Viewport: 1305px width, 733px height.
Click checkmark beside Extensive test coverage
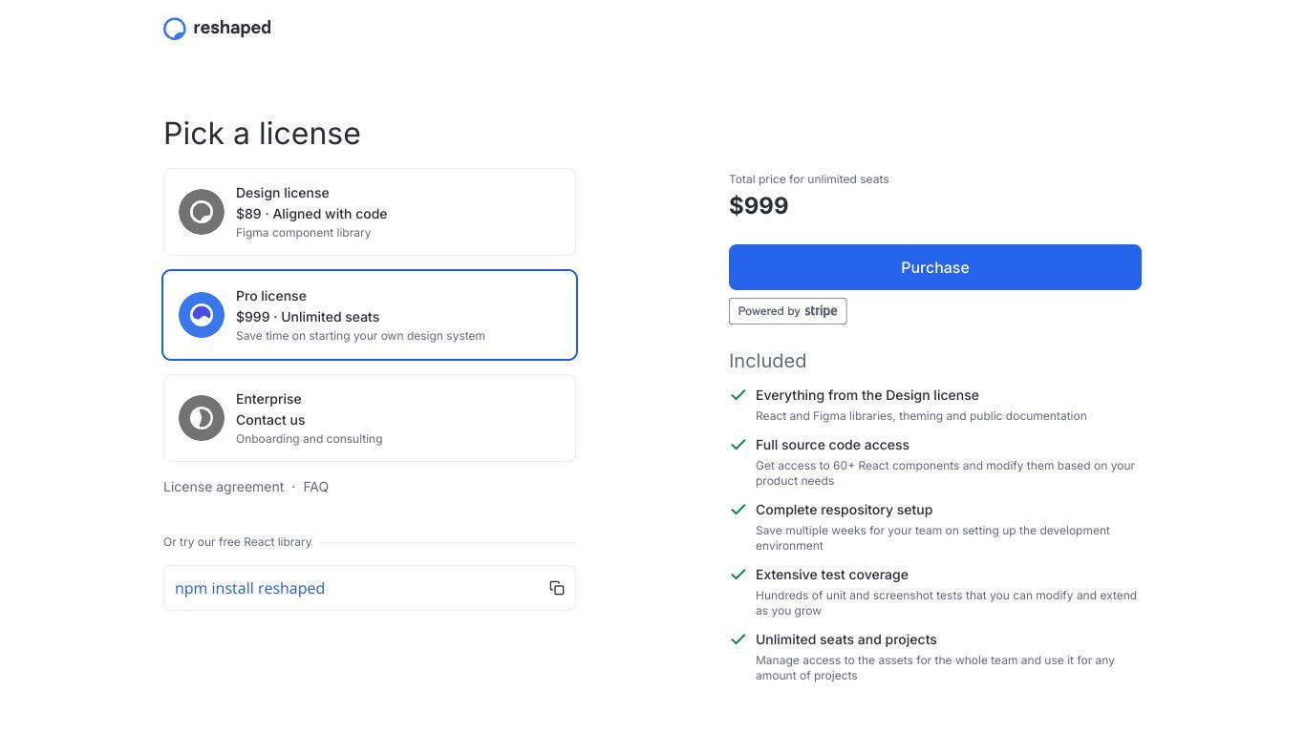(x=738, y=575)
